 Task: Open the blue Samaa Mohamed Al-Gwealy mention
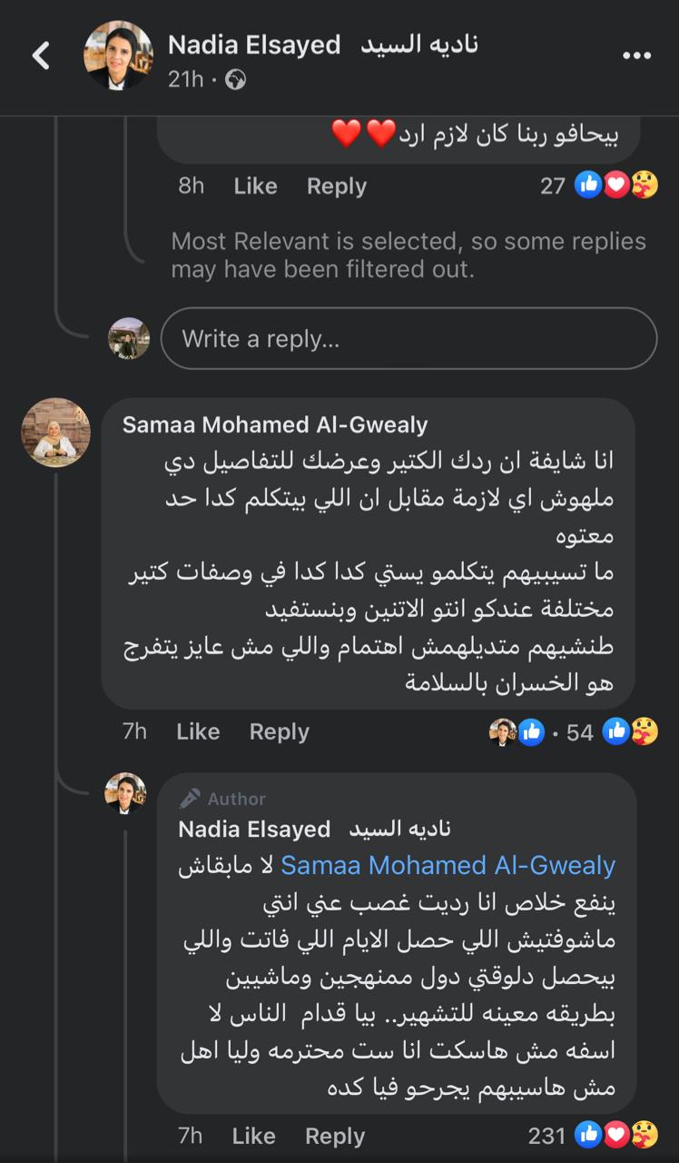click(448, 865)
